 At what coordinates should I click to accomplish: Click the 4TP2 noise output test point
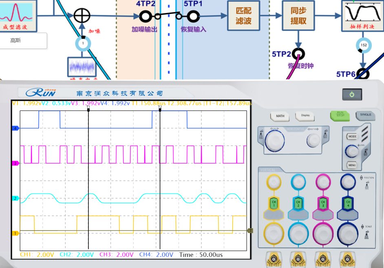point(146,16)
